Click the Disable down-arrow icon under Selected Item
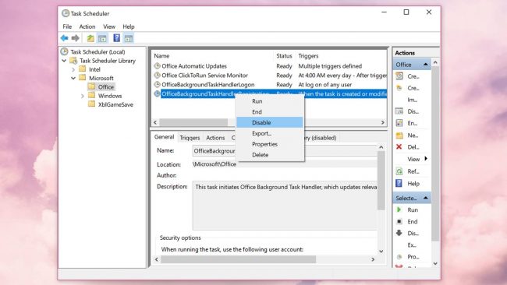This screenshot has width=507, height=285. [399, 233]
